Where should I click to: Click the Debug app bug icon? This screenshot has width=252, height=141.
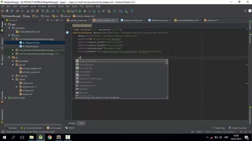click(x=85, y=11)
